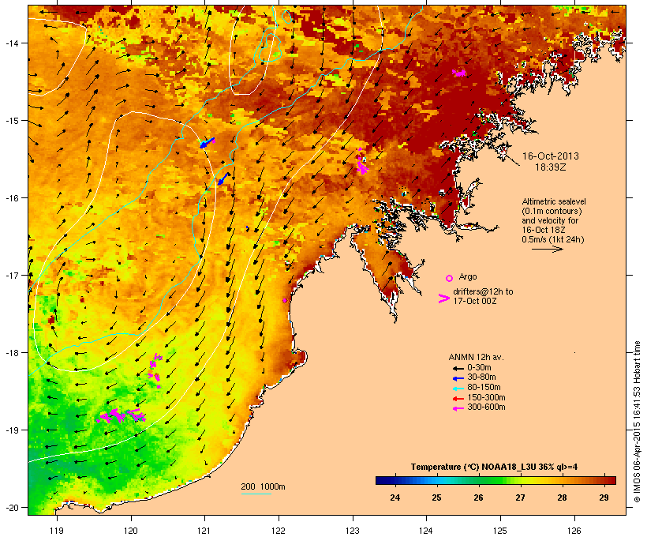647x537 pixels.
Task: Click the 0.5m/s (1kt 24h) label
Action: pos(553,239)
